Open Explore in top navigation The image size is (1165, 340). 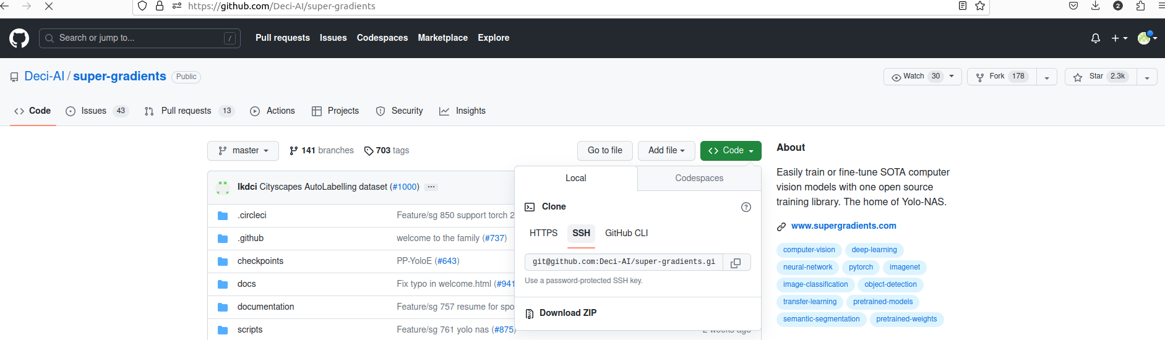pyautogui.click(x=494, y=38)
